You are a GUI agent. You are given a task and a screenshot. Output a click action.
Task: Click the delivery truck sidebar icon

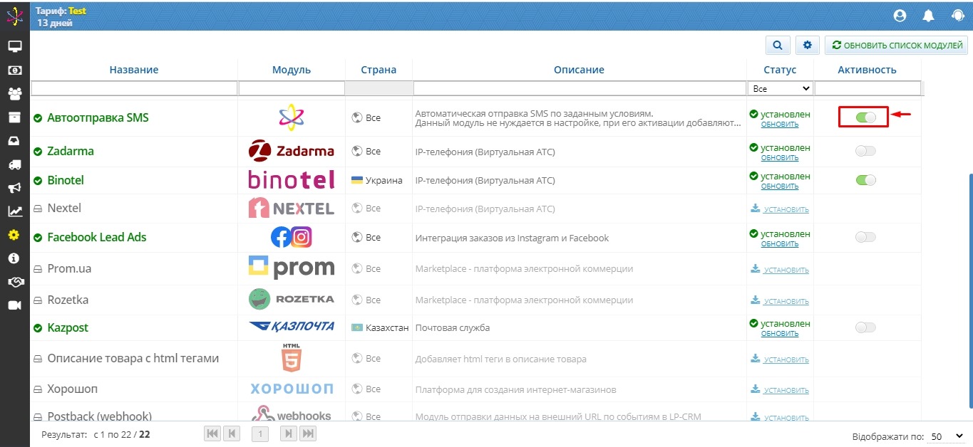14,164
